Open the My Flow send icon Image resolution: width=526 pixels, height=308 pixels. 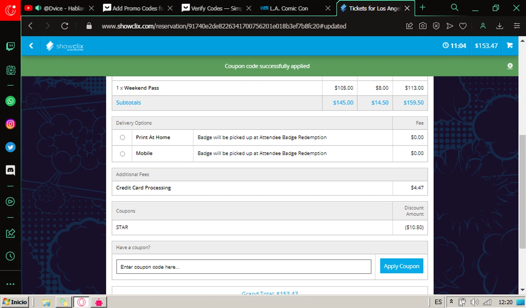(450, 26)
